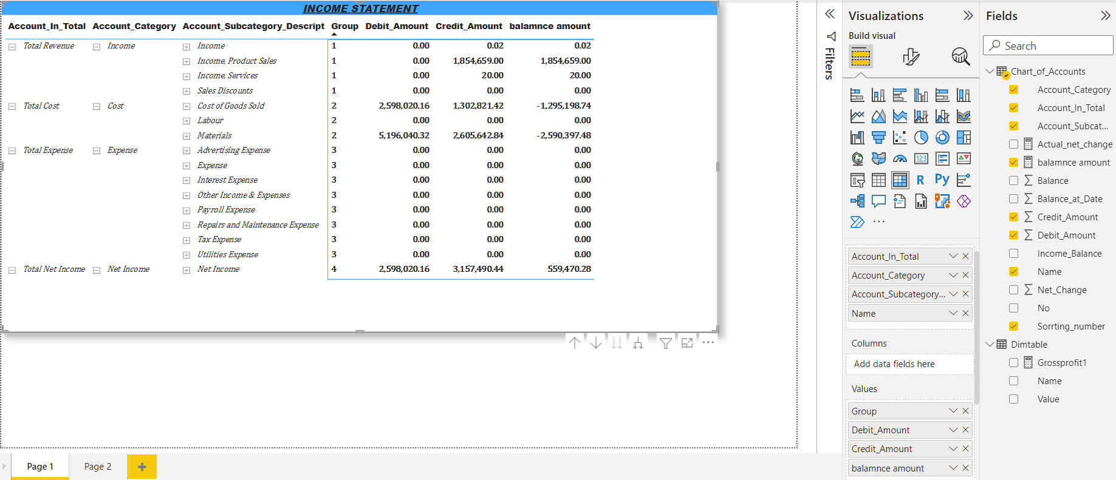1116x480 pixels.
Task: Choose the Gauge visualization icon
Action: tap(900, 159)
